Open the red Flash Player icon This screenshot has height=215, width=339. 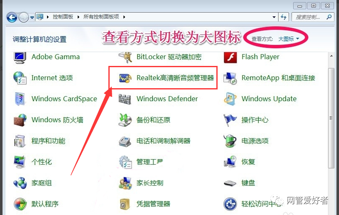click(230, 57)
